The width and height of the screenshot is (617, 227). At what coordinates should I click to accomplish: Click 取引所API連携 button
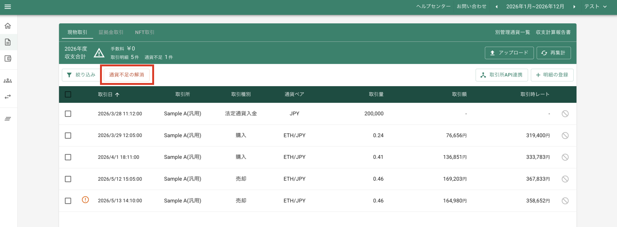tap(502, 75)
